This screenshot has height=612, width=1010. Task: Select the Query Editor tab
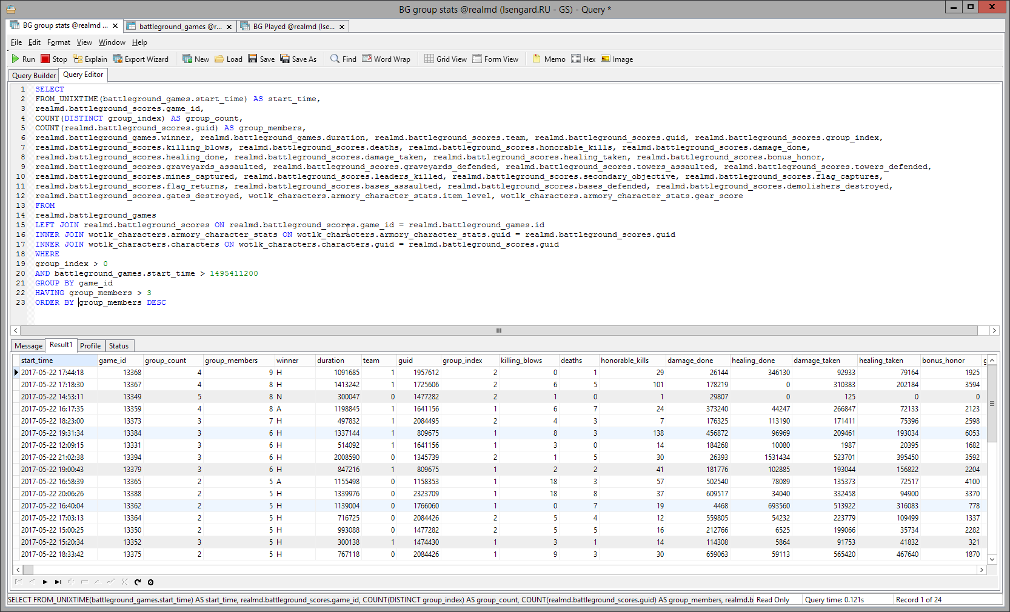83,75
